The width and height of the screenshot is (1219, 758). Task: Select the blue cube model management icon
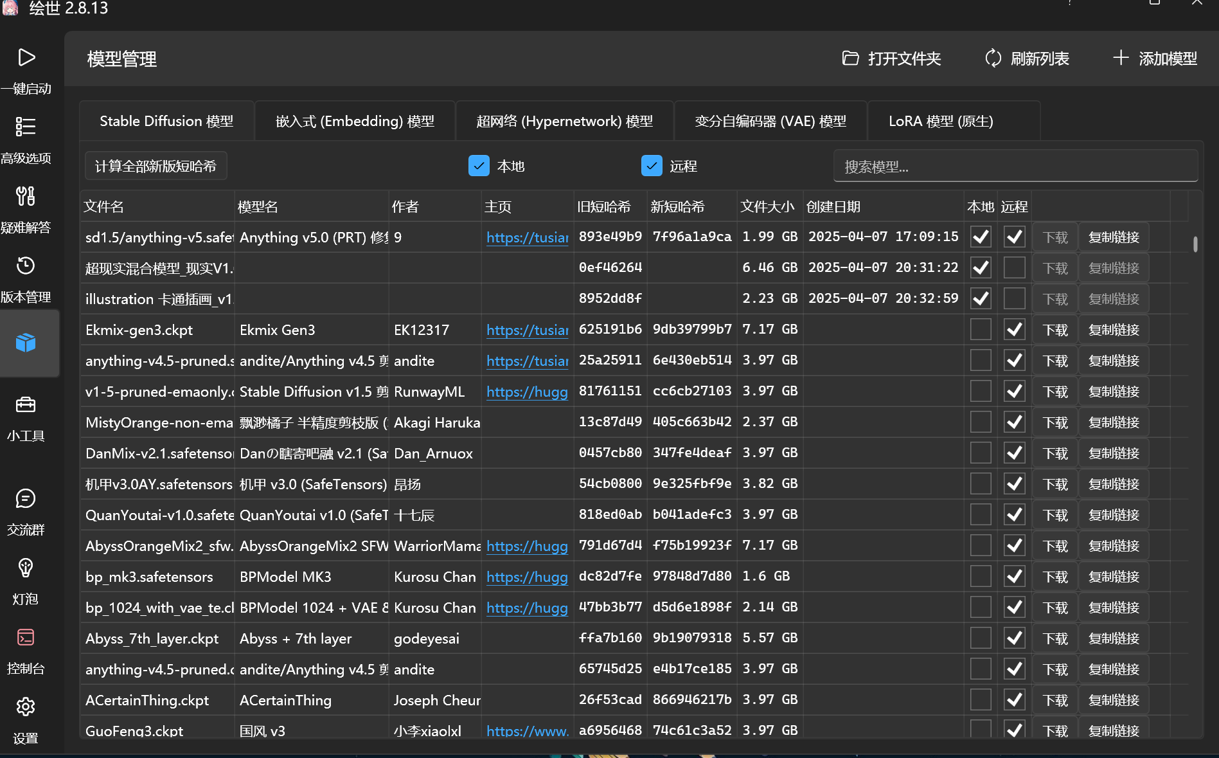tap(26, 343)
